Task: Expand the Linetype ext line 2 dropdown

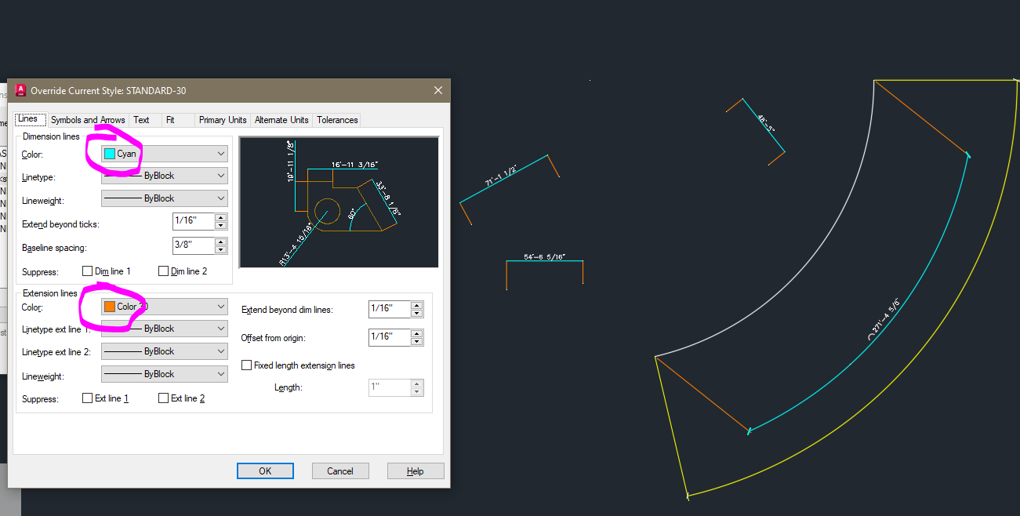Action: pyautogui.click(x=220, y=351)
